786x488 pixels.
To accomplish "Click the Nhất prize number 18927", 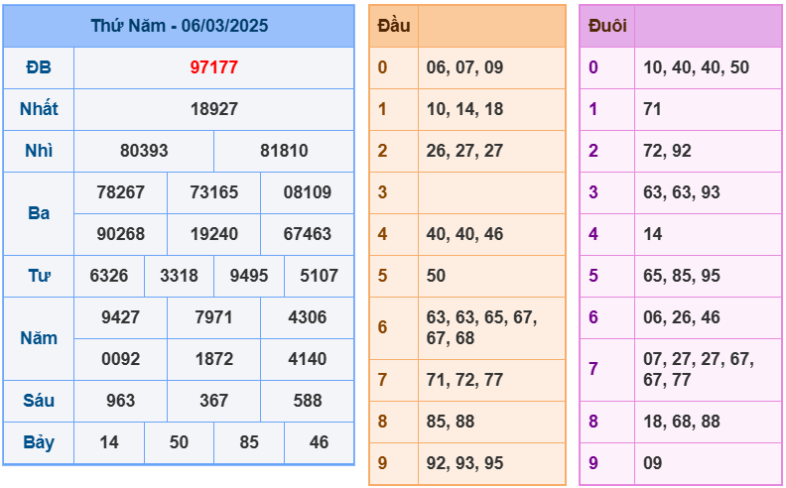I will click(x=213, y=109).
